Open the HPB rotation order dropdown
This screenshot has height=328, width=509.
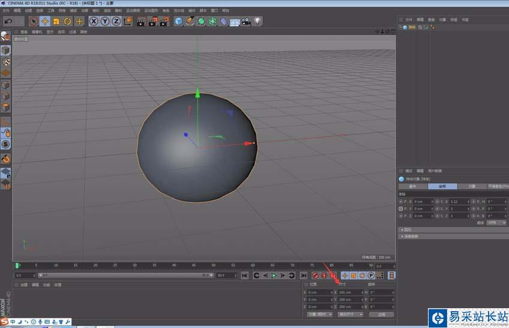click(496, 222)
